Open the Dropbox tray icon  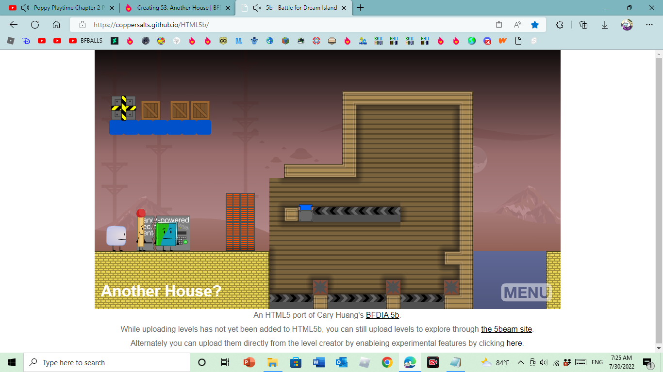[x=568, y=362]
